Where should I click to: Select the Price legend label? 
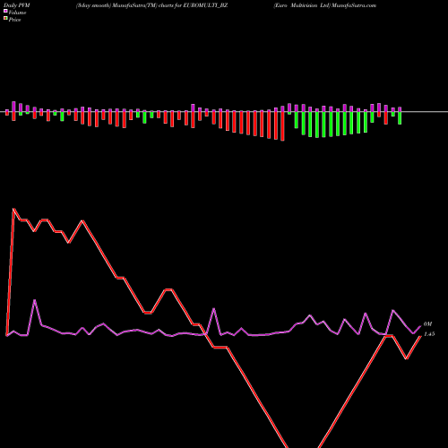point(14,20)
